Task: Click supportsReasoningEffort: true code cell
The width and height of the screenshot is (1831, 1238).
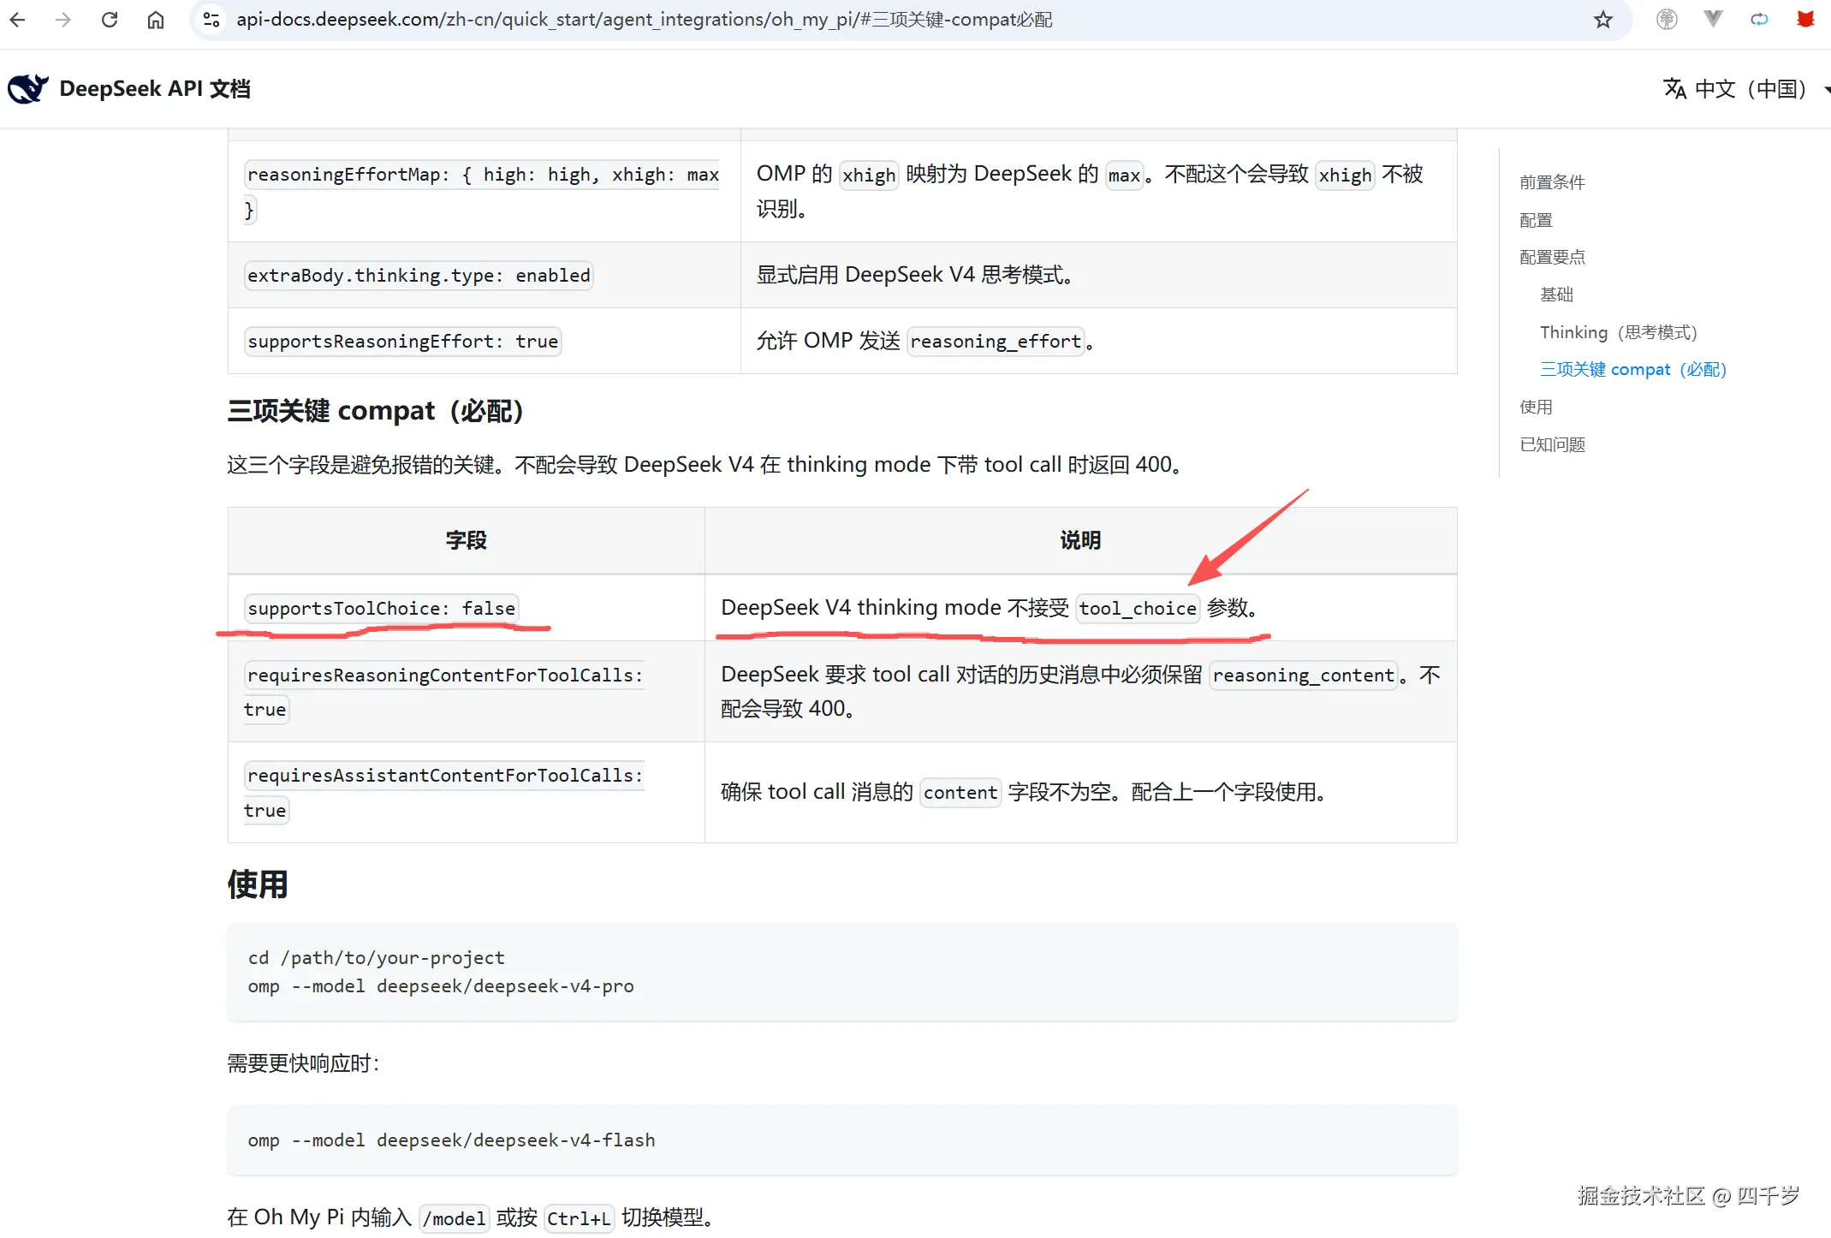Action: (x=402, y=341)
